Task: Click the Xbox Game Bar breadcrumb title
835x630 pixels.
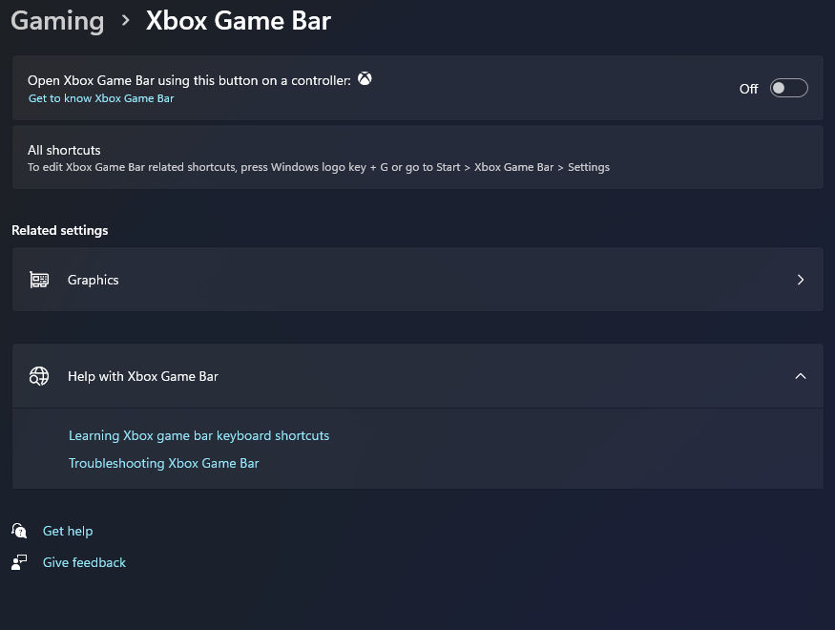Action: 239,21
